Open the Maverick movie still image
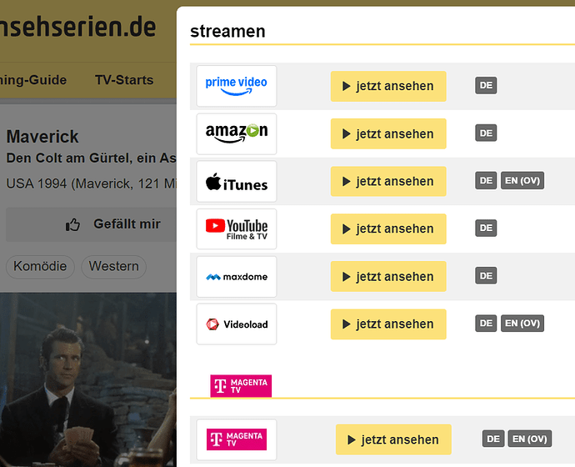Viewport: 575px width, 467px height. (88, 379)
